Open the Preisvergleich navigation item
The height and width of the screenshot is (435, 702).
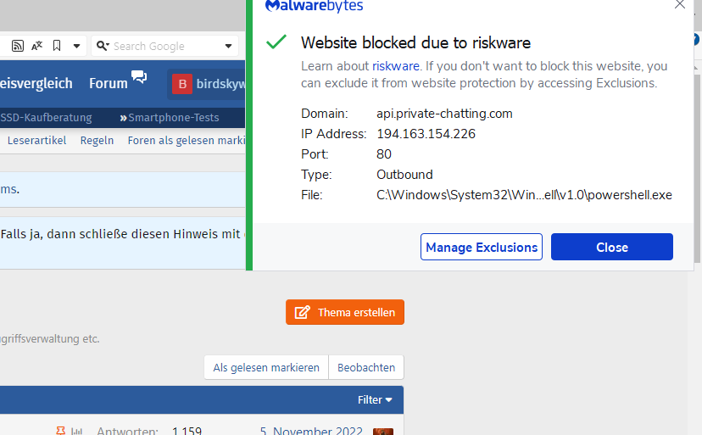click(x=36, y=83)
